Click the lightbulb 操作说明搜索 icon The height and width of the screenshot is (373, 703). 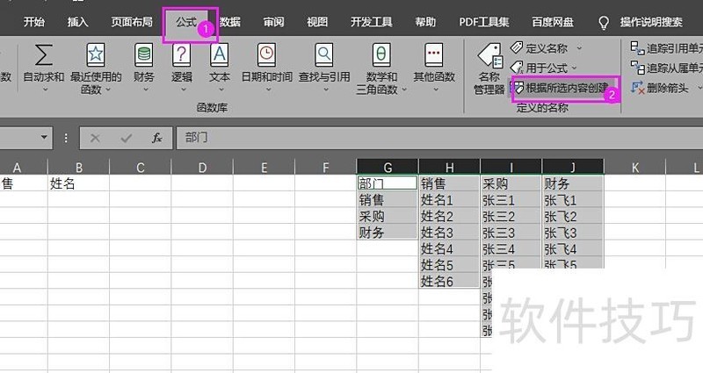[x=604, y=23]
